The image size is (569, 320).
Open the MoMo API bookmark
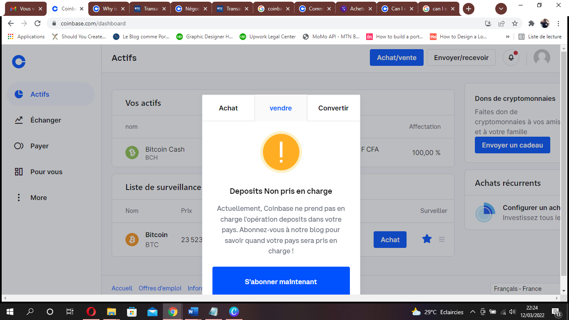tap(332, 37)
